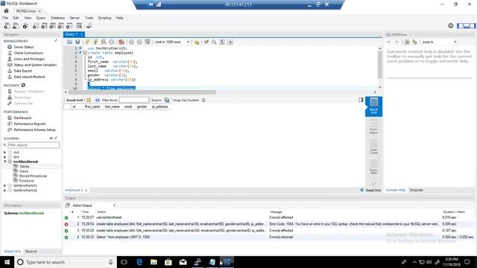Toggle auto-commit mode icon
This screenshot has height=268, width=477.
point(148,42)
